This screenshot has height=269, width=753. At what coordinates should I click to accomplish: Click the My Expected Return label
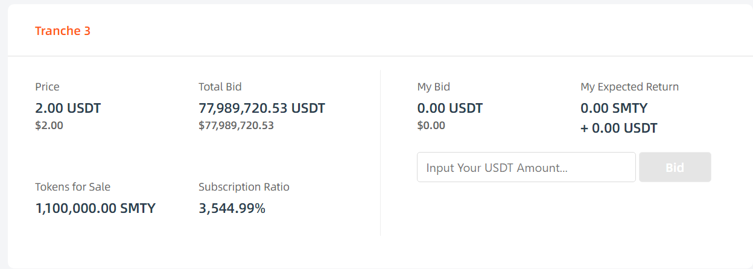[x=629, y=87]
